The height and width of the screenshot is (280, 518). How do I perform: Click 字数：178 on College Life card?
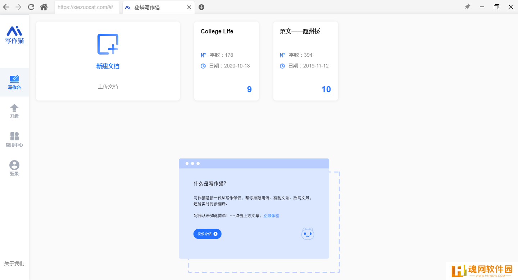click(x=221, y=55)
